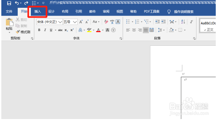
Task: Toggle subscript formatting
Action: [x=66, y=30]
